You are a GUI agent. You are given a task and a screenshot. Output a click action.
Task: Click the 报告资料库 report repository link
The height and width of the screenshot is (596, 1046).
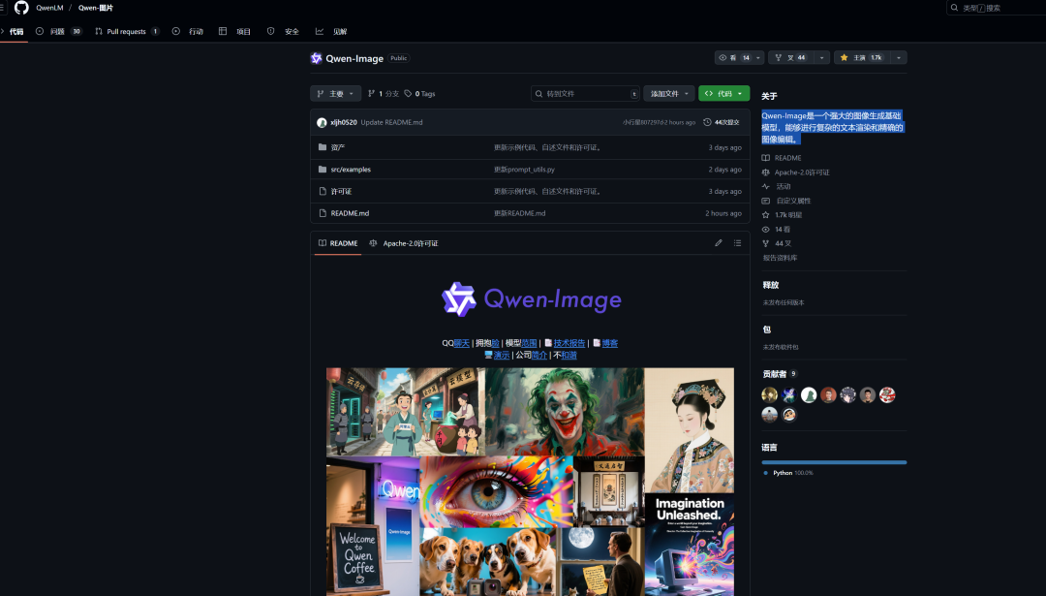tap(780, 258)
